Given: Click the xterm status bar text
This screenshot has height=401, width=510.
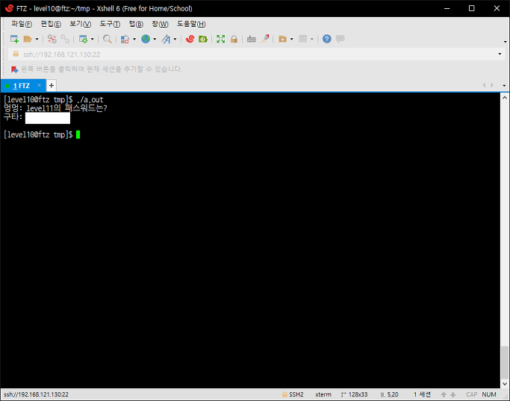Looking at the screenshot, I should (x=323, y=394).
